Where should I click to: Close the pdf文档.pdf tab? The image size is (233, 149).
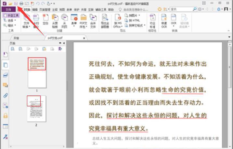coord(84,38)
